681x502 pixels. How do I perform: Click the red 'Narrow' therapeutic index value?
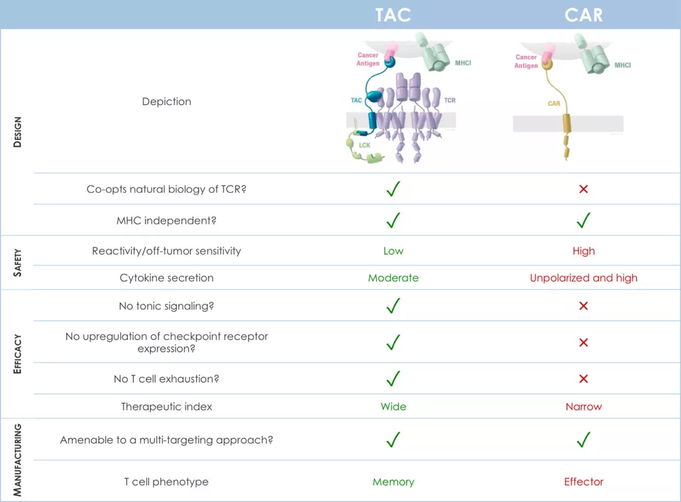point(583,407)
